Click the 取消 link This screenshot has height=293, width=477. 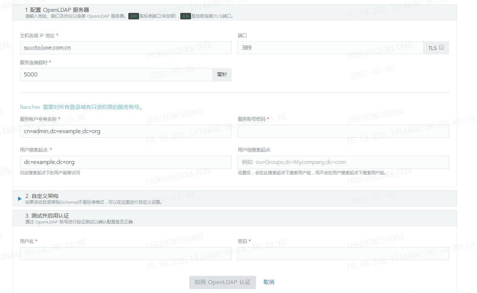[x=269, y=282]
